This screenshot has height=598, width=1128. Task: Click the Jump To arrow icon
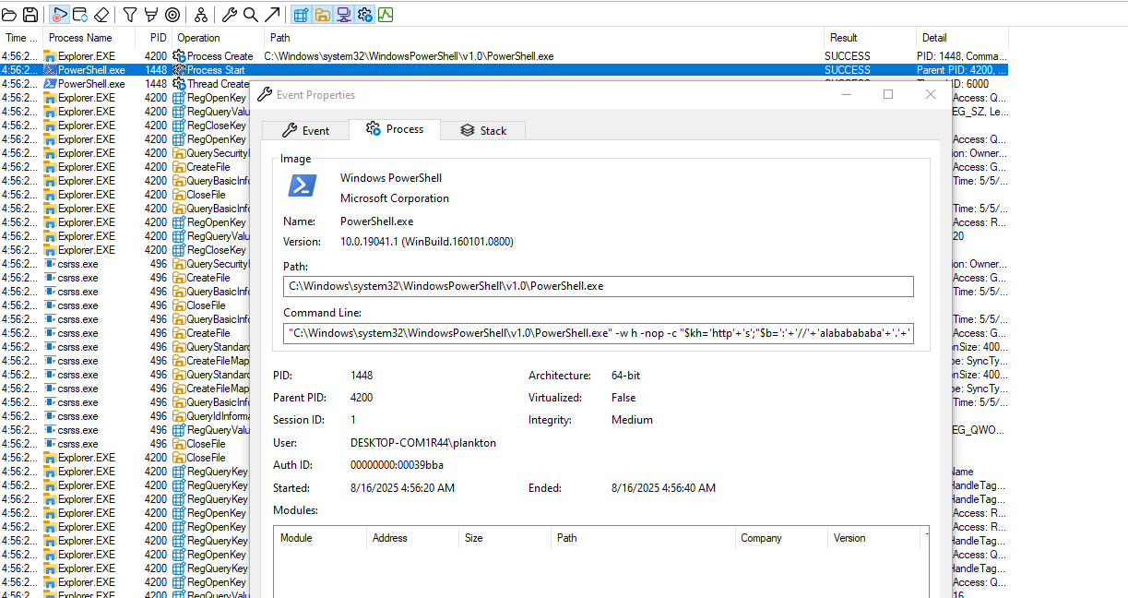click(x=272, y=15)
